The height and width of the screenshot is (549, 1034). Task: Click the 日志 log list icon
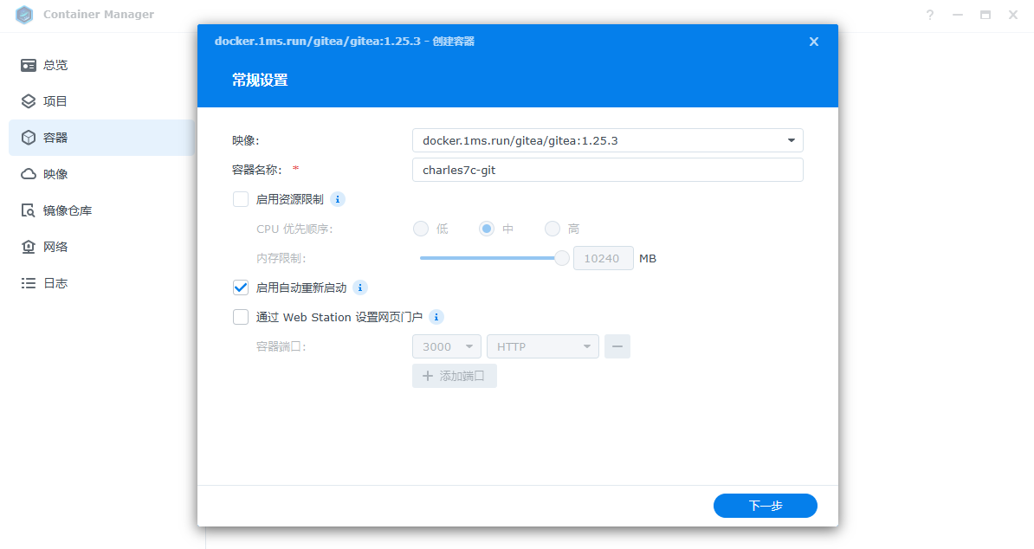(x=29, y=283)
